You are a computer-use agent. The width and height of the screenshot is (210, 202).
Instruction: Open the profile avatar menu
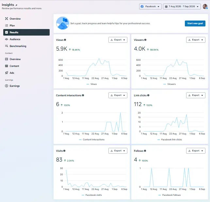[x=205, y=7]
